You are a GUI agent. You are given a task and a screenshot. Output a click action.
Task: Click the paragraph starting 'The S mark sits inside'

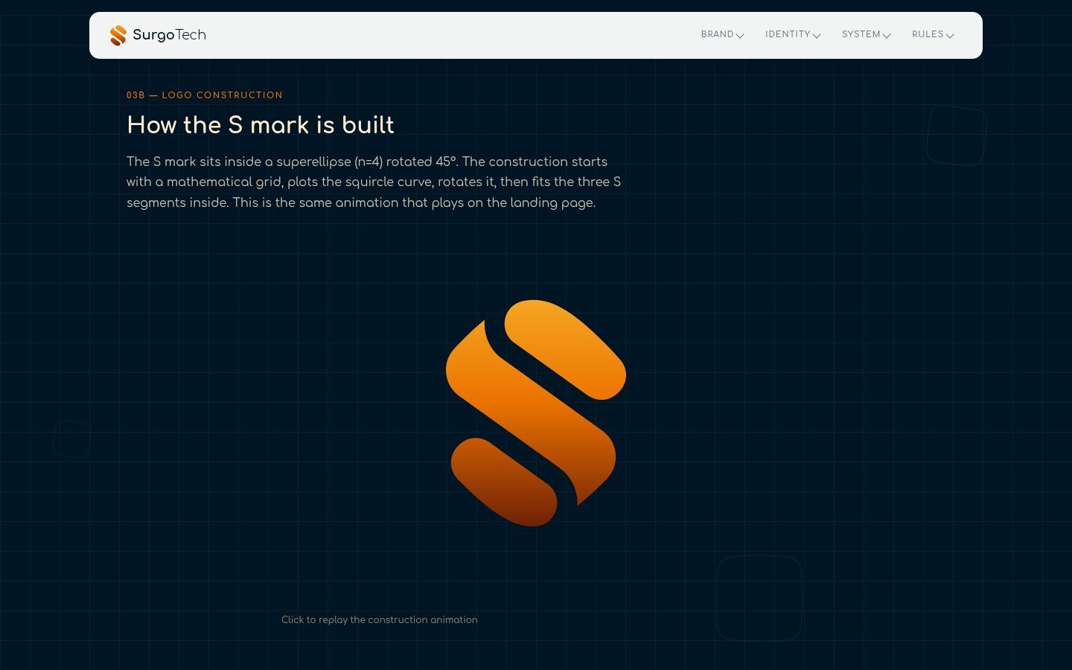(374, 182)
